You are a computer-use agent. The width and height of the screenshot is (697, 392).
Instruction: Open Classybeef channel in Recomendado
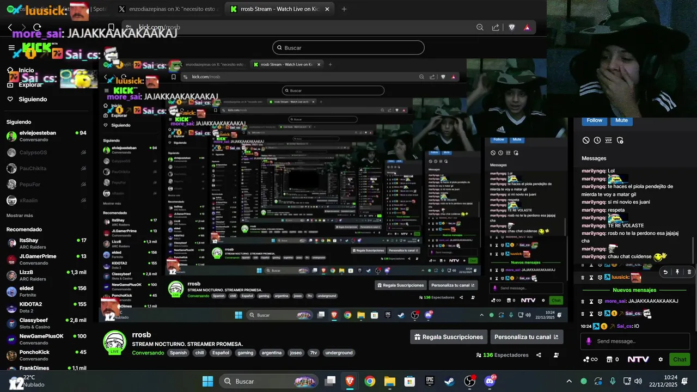click(x=46, y=323)
